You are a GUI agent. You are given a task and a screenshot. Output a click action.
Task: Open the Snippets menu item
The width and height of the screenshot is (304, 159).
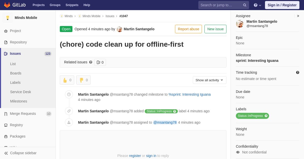tap(72, 5)
